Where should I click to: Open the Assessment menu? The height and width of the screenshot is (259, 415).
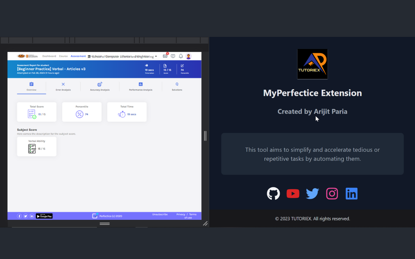tap(78, 56)
